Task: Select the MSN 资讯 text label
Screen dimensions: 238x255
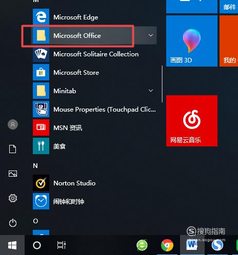Action: click(x=68, y=128)
